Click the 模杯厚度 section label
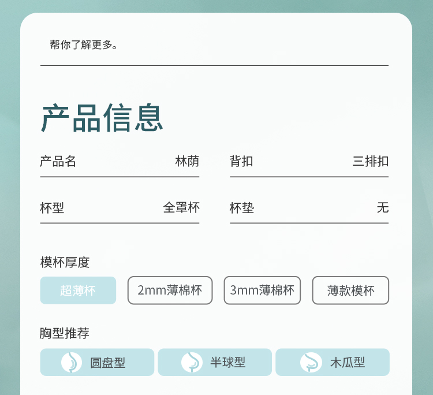This screenshot has width=433, height=395. 65,262
